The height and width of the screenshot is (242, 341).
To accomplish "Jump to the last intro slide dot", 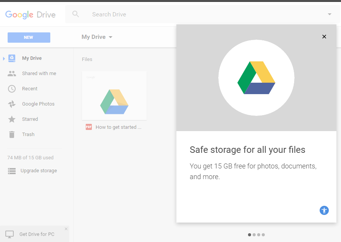I will tap(263, 235).
